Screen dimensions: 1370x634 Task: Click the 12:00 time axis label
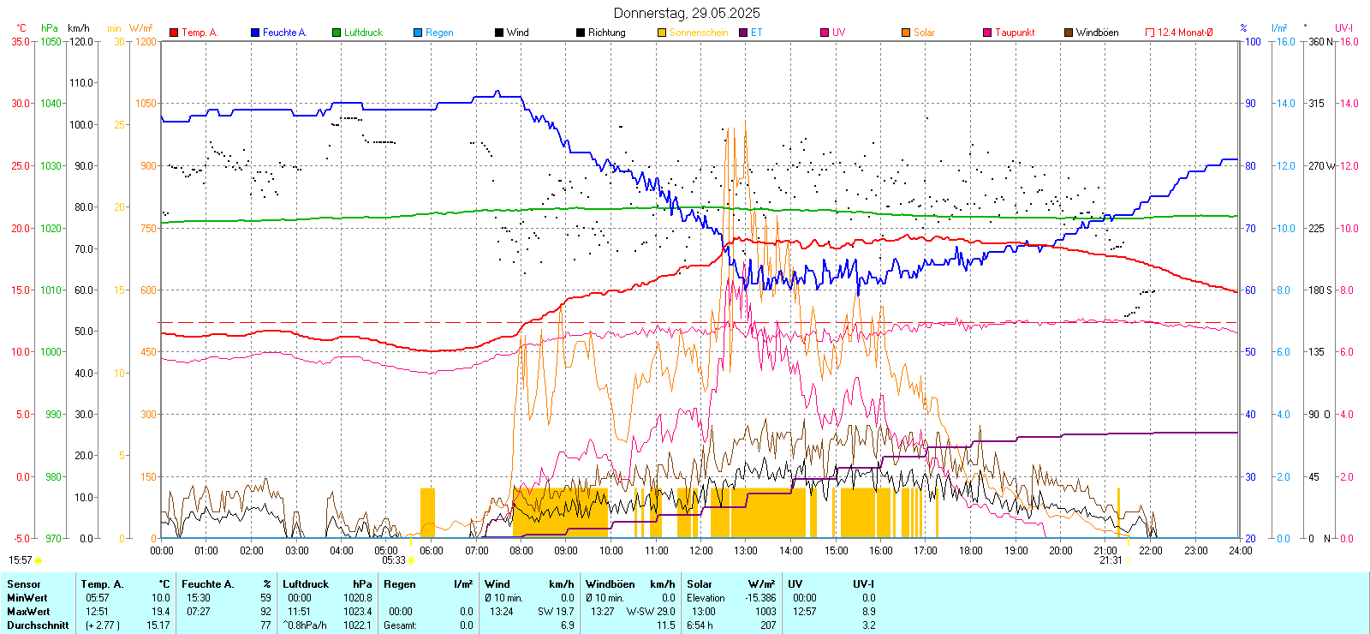tap(700, 551)
